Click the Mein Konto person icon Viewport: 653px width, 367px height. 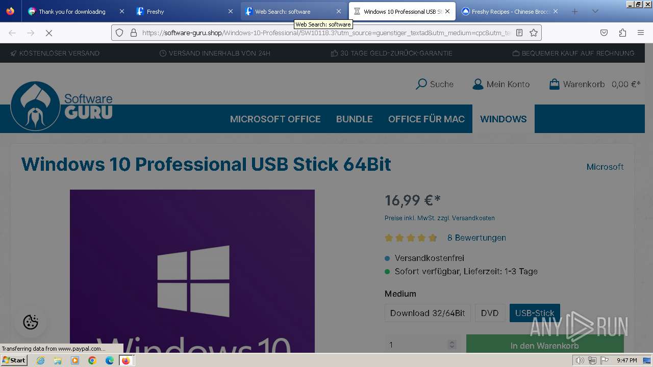coord(478,84)
